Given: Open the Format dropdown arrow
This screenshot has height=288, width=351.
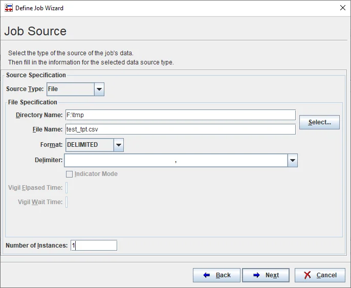Looking at the screenshot, I should (x=119, y=145).
